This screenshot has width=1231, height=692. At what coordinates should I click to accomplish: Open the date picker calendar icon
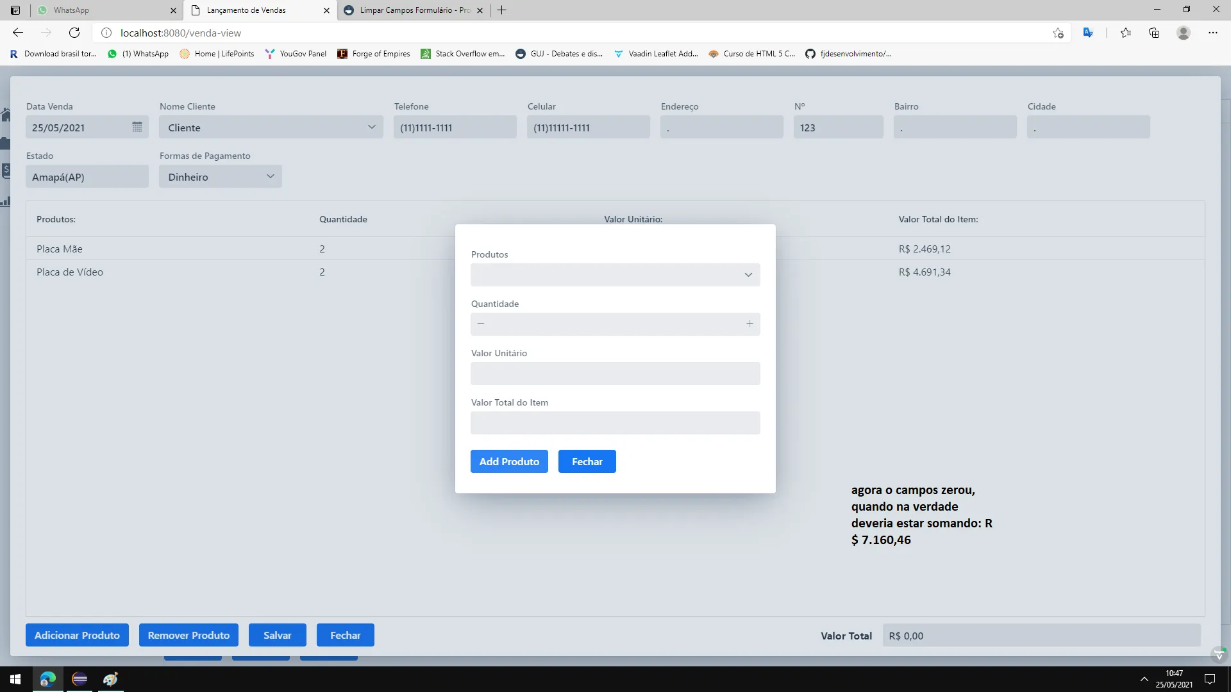pos(137,127)
